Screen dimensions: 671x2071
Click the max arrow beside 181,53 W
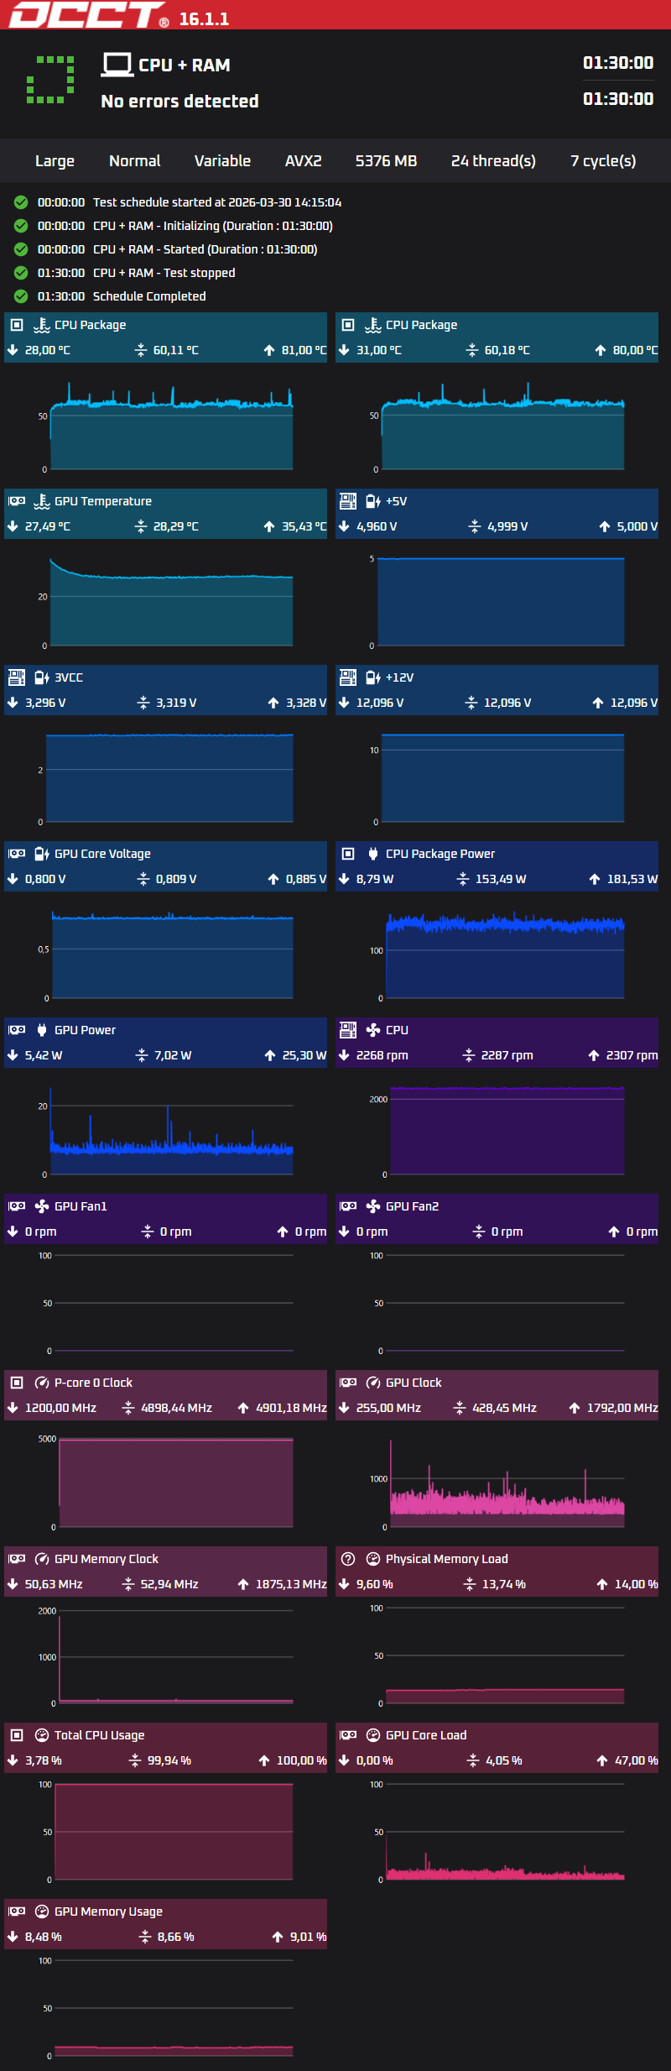[595, 879]
